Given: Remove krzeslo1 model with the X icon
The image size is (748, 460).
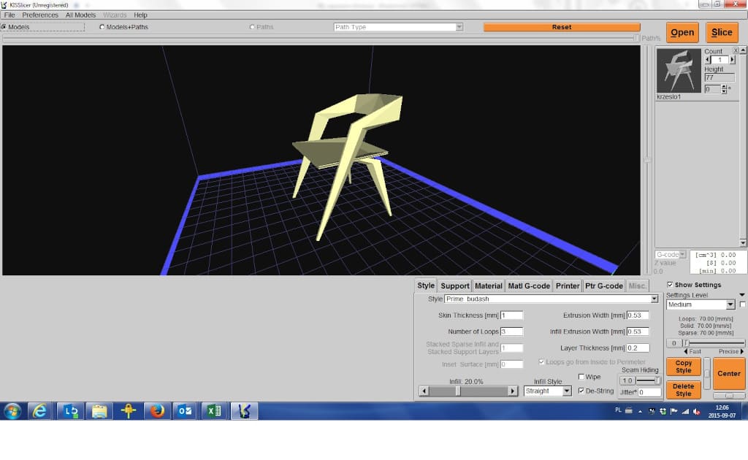Looking at the screenshot, I should tap(736, 50).
